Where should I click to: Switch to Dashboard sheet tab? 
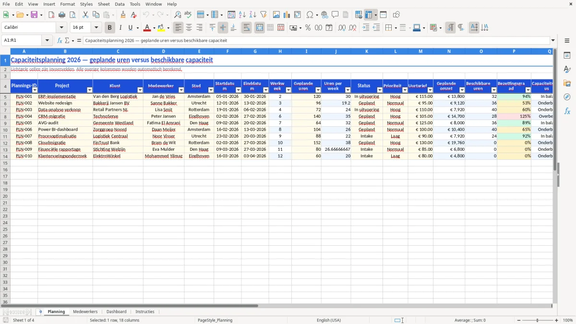coord(117,312)
